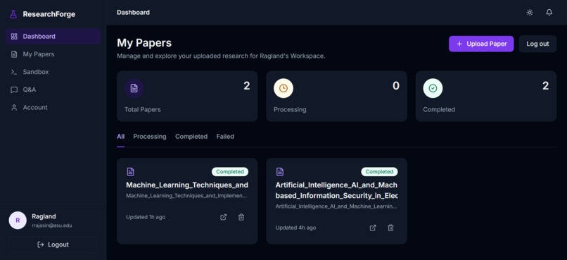Delete the Machine_Learning_Techniques paper with trash icon
Screen dimensions: 567x260
click(241, 217)
